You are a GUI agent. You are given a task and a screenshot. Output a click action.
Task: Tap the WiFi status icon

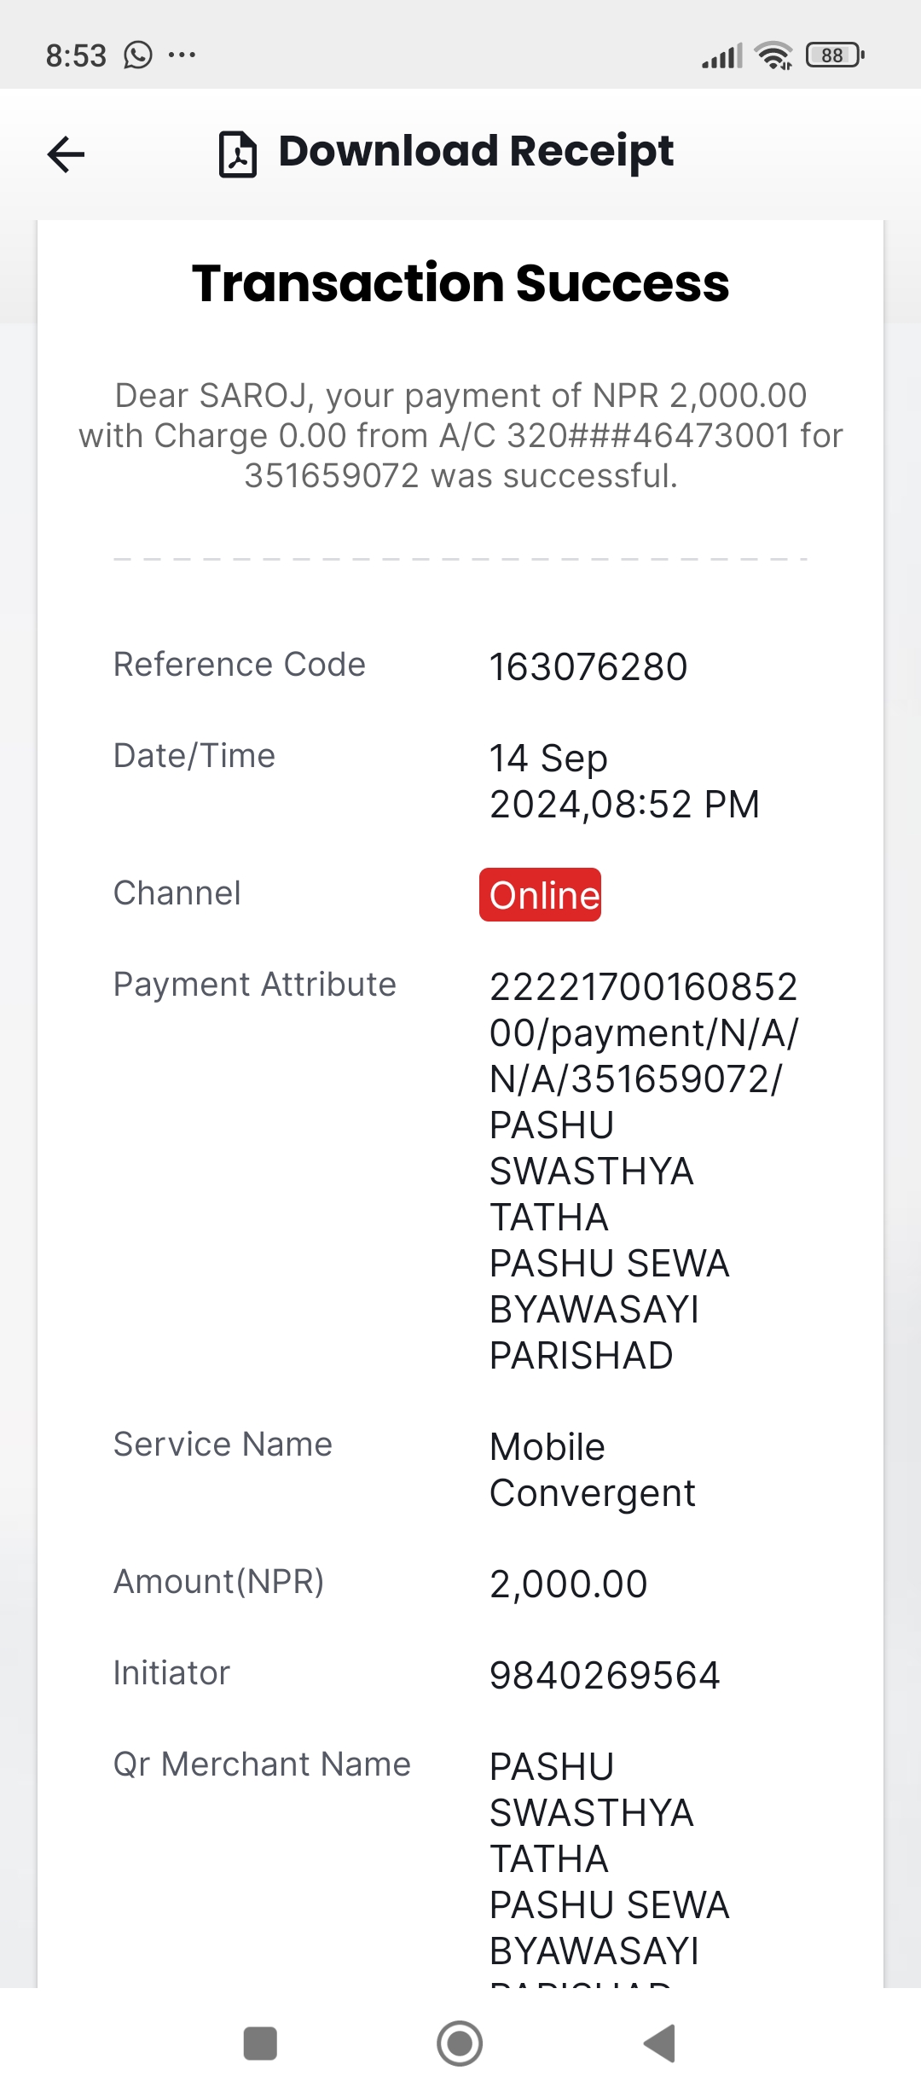coord(773,55)
